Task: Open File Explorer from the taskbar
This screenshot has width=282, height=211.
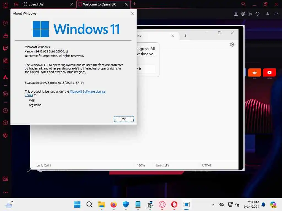Action: 102,204
